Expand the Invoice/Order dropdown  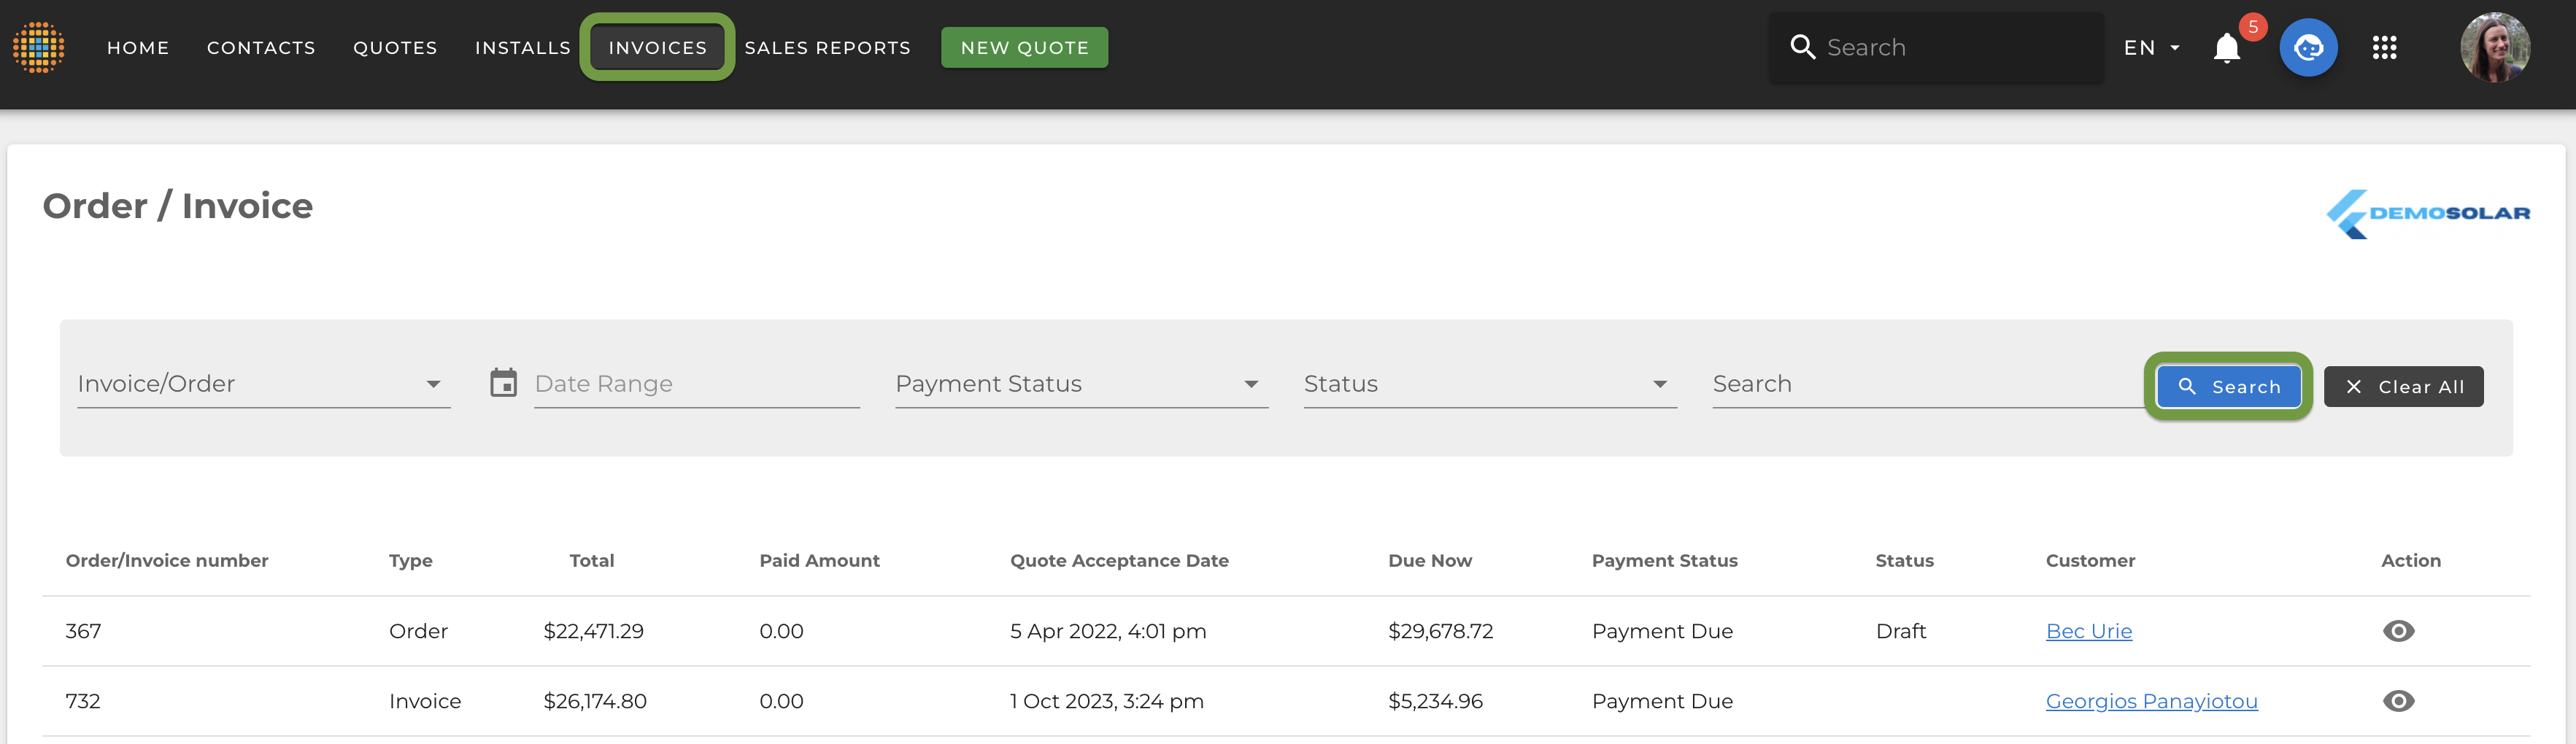(264, 384)
